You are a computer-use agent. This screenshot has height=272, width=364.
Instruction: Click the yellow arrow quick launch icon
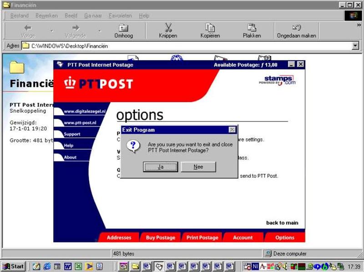tap(89, 267)
